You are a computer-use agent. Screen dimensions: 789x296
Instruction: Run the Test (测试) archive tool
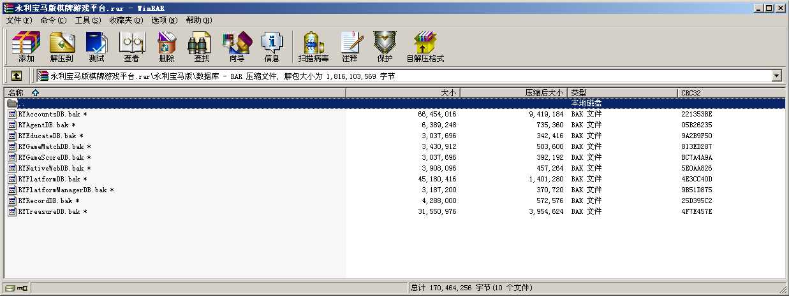point(97,46)
